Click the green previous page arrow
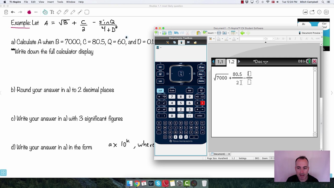 (242, 33)
